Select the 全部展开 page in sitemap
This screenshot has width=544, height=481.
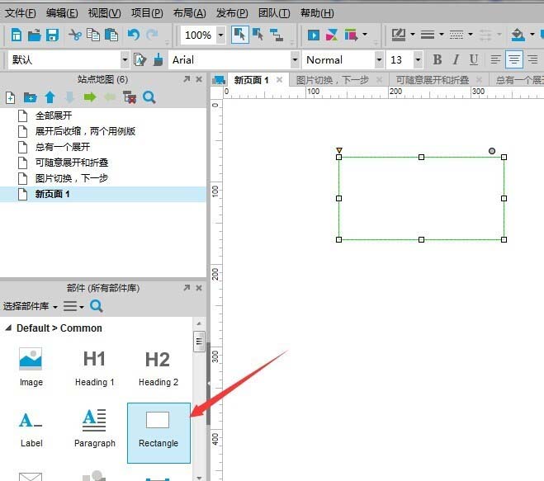tap(54, 116)
